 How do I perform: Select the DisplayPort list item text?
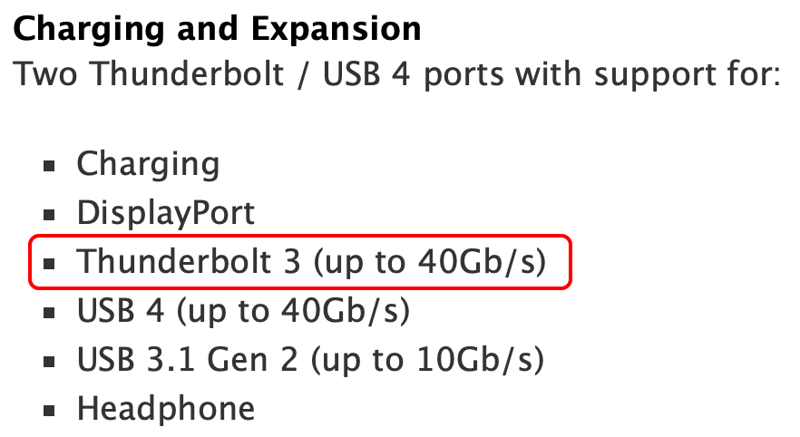(166, 213)
